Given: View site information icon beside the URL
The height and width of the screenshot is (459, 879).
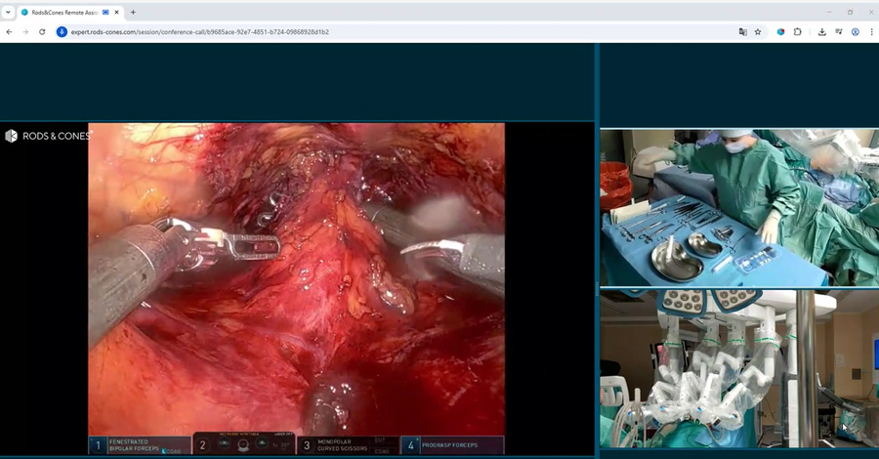Looking at the screenshot, I should (63, 31).
